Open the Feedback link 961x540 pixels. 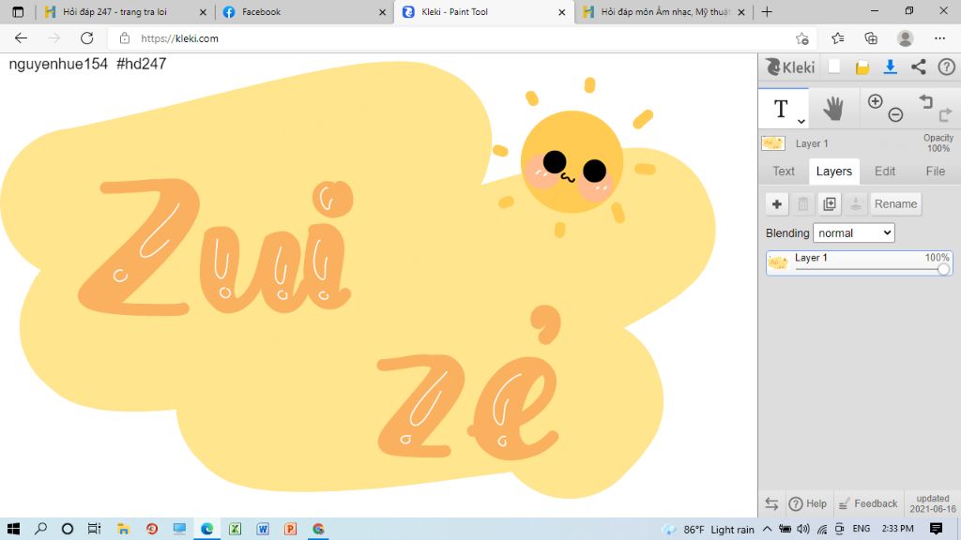867,503
